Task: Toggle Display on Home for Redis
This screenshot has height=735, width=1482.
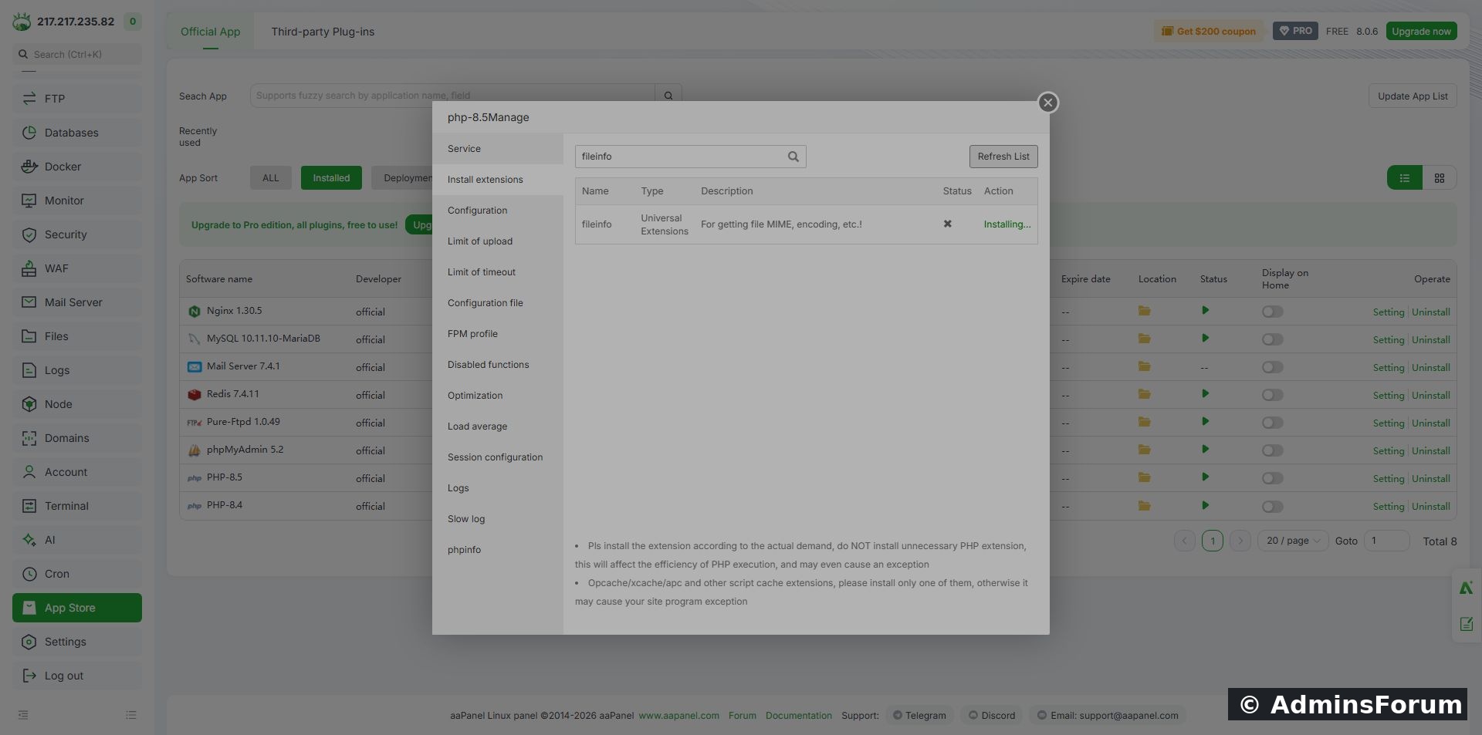Action: tap(1273, 395)
